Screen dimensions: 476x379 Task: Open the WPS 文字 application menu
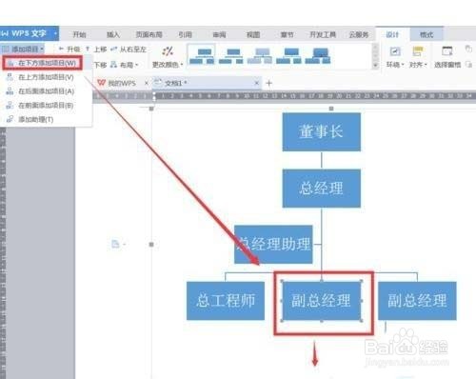point(29,33)
